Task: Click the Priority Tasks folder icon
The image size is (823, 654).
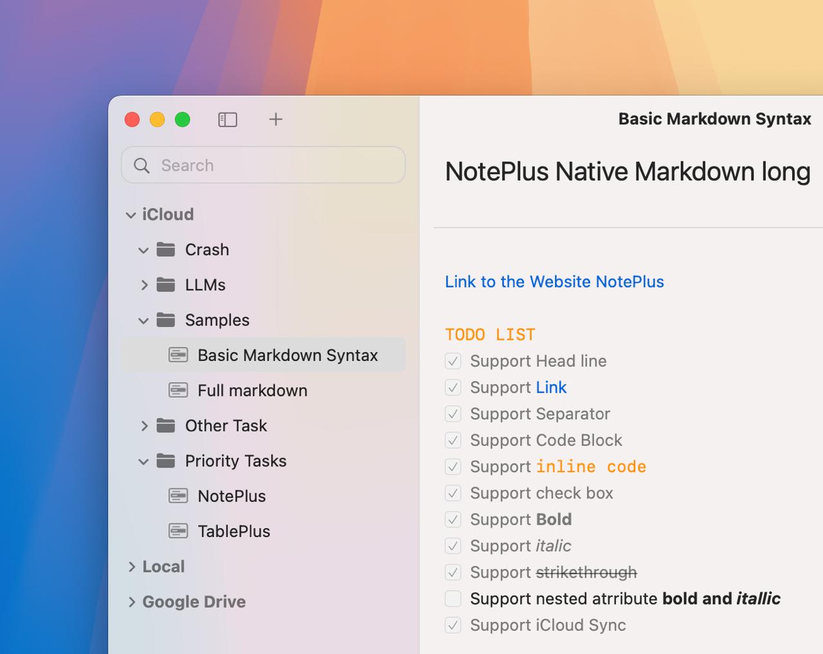Action: [166, 461]
